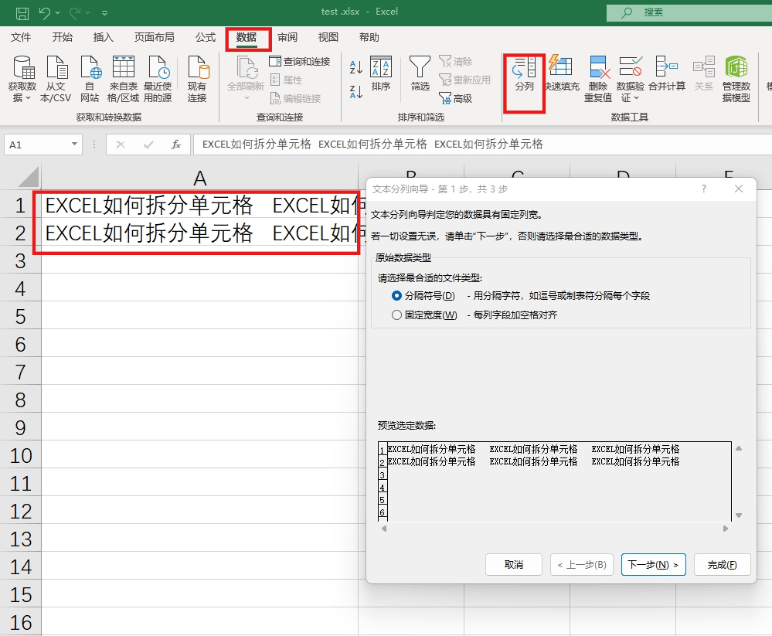Click the 高级 advanced filter icon
This screenshot has width=772, height=636.
[x=455, y=98]
